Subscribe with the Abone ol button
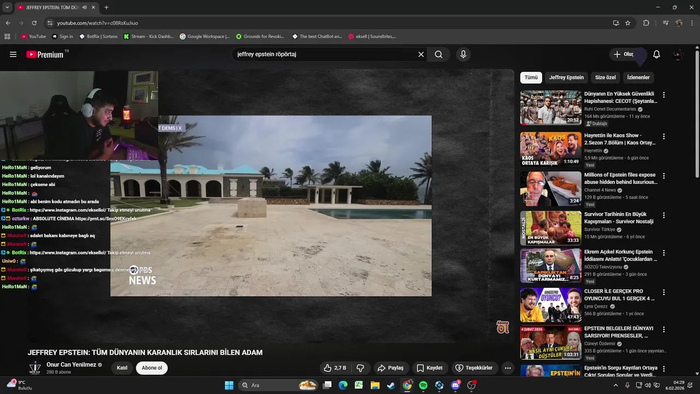700x394 pixels. (151, 368)
